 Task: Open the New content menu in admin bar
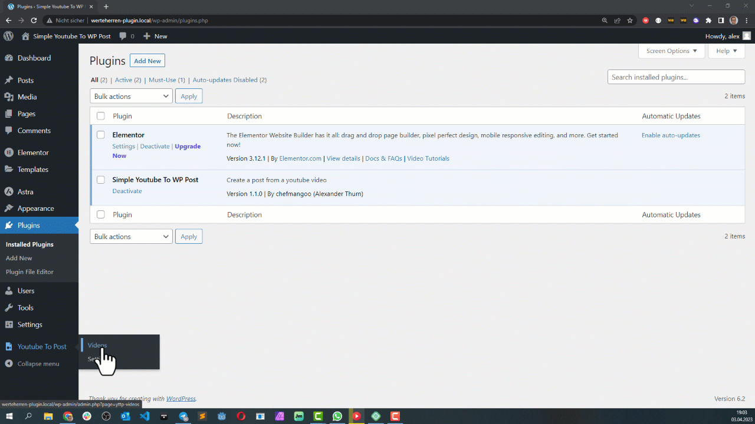click(x=155, y=36)
